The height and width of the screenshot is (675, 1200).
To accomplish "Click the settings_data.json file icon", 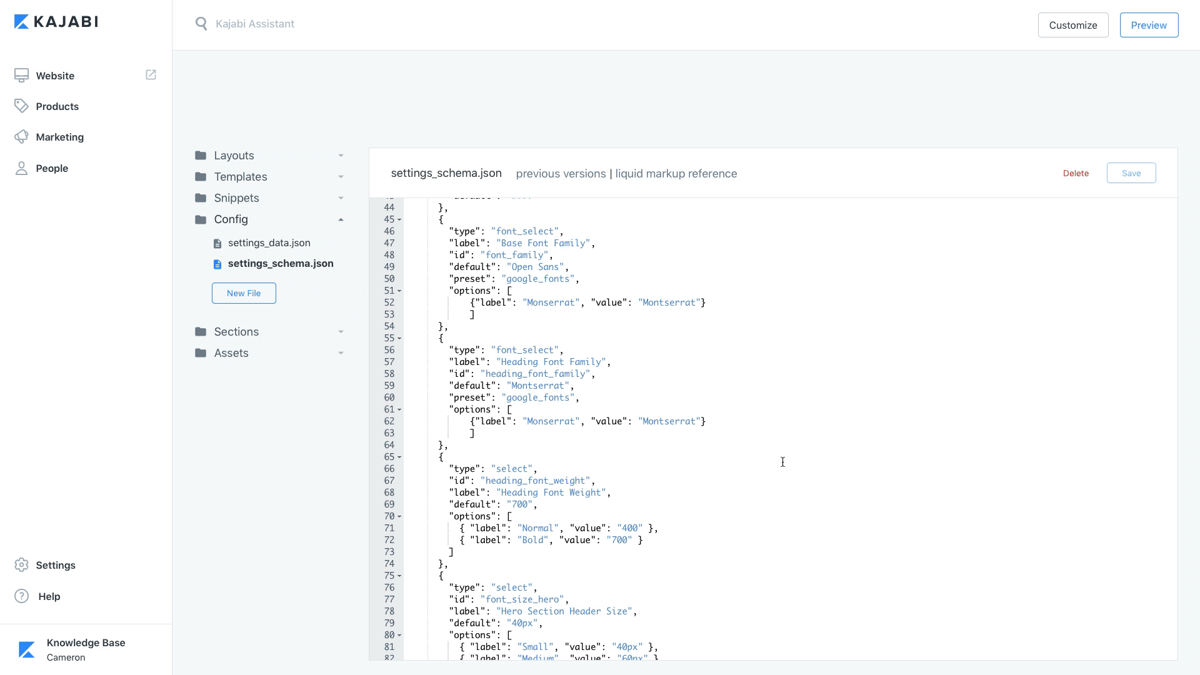I will (x=217, y=244).
